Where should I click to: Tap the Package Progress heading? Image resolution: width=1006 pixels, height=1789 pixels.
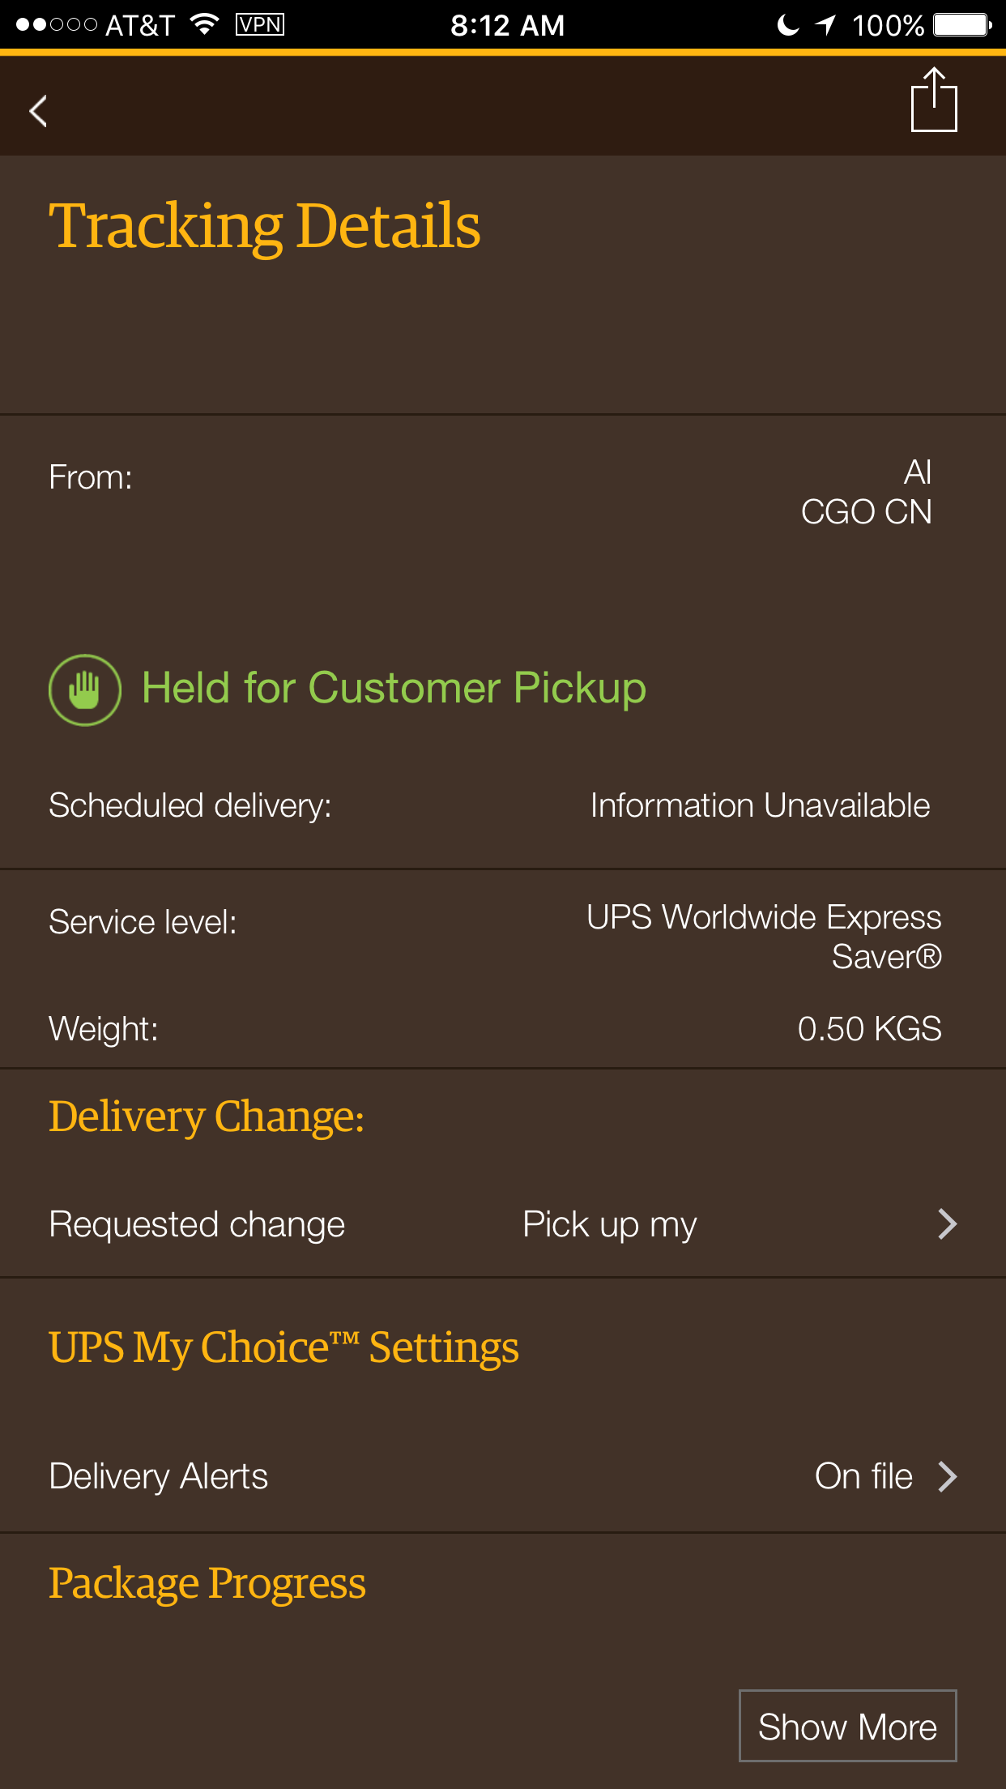click(207, 1584)
